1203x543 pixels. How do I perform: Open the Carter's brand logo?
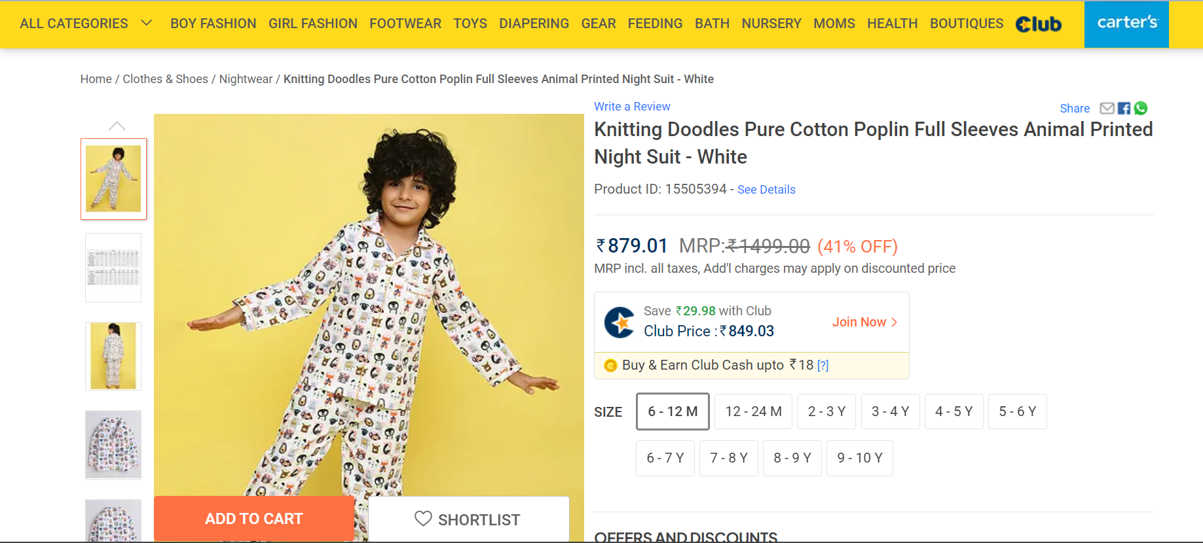(x=1126, y=24)
